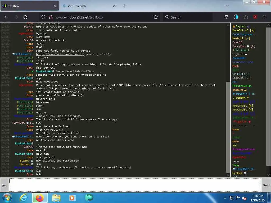Select PescaroloFan in the user list
This screenshot has width=271, height=203.
point(242,86)
